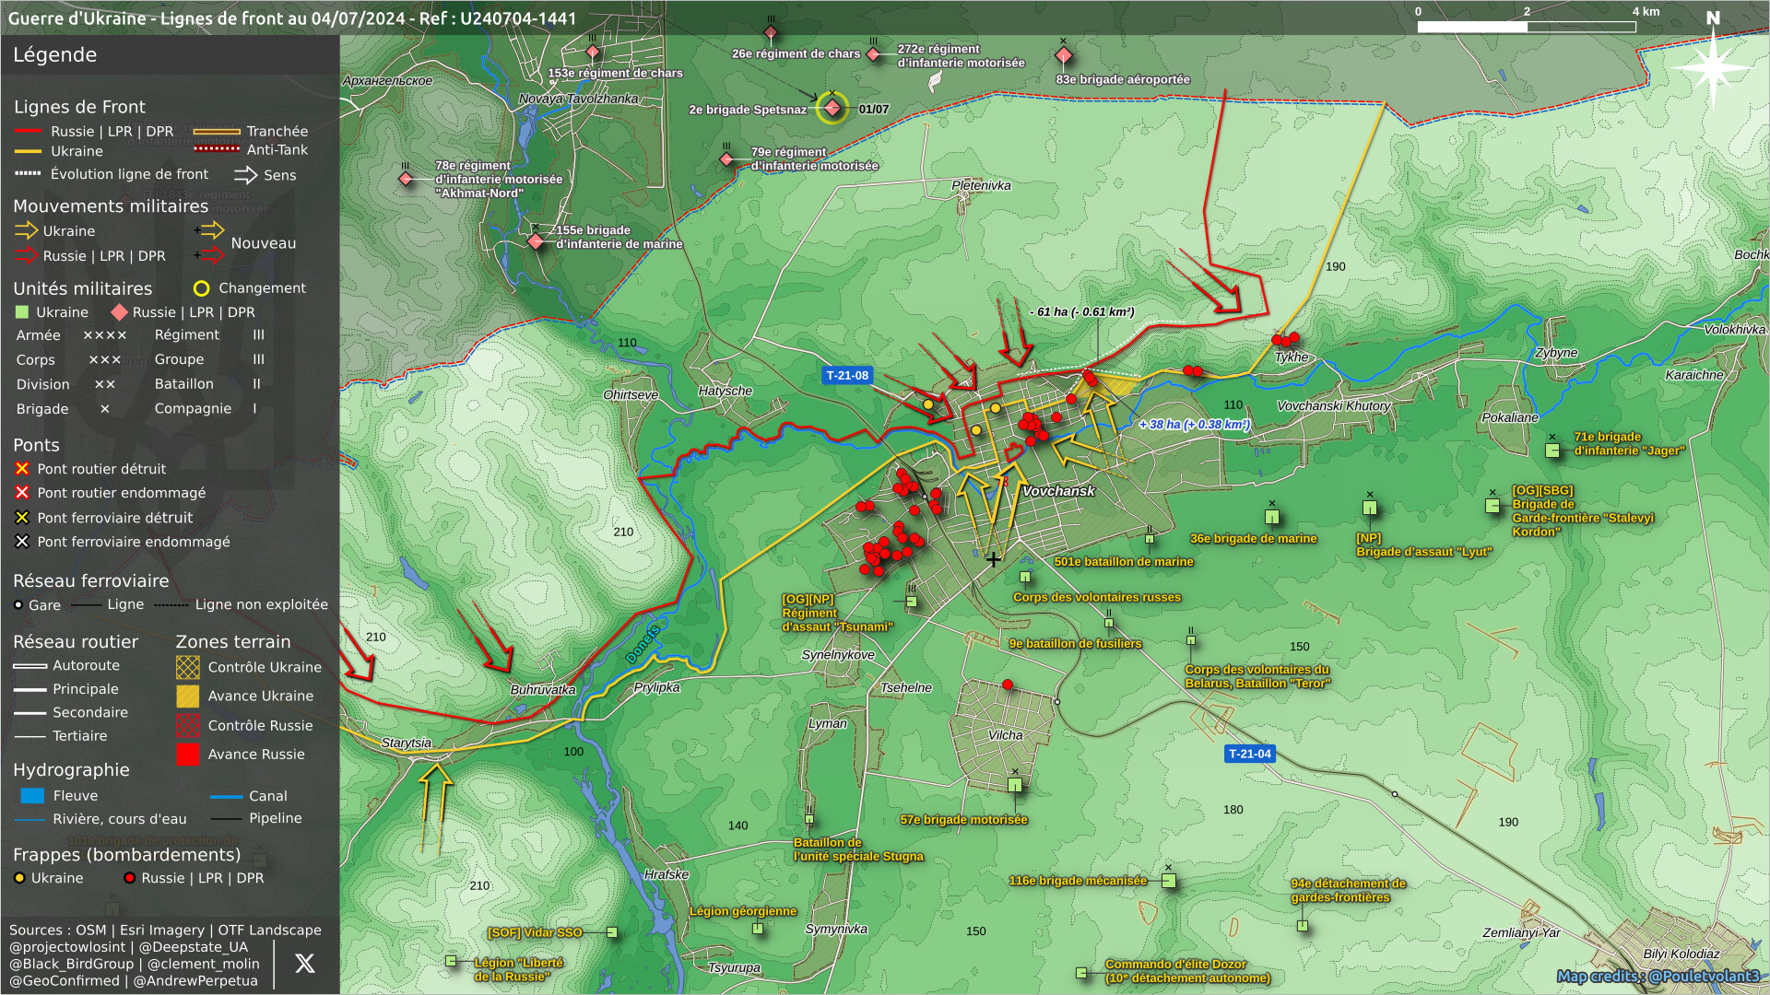Click the distance scale bar

coord(1526,27)
